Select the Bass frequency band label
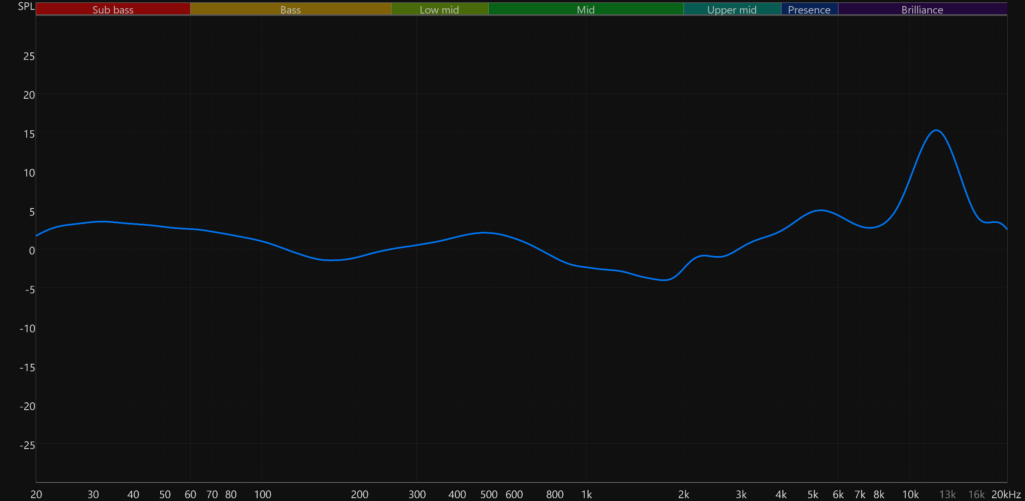 click(290, 9)
